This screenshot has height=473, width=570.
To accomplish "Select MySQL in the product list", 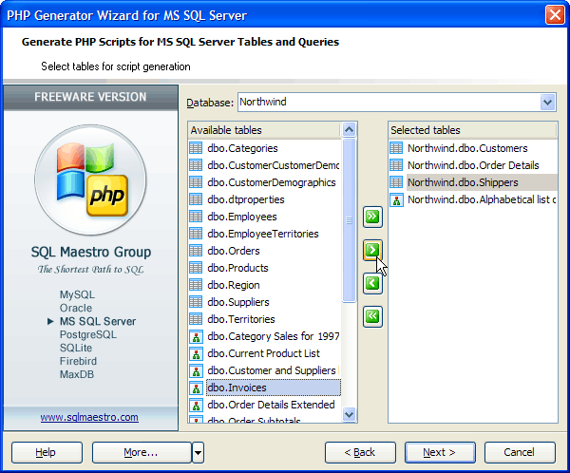I will 77,294.
